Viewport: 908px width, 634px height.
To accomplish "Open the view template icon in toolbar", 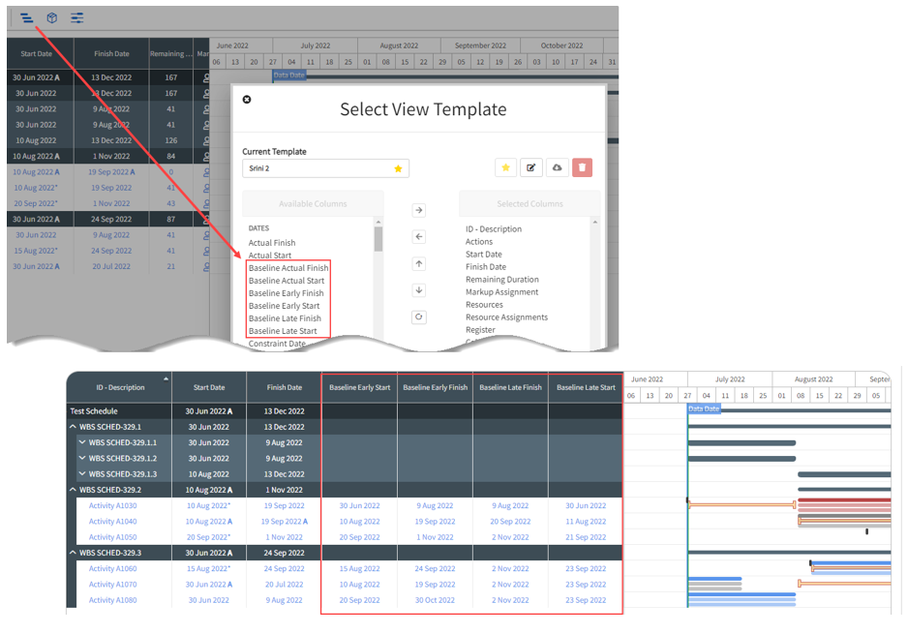I will (x=27, y=18).
